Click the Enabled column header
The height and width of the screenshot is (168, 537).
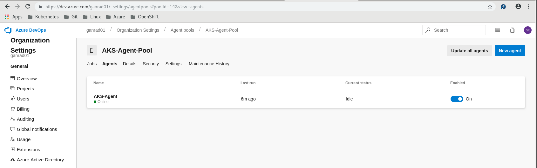pos(458,83)
